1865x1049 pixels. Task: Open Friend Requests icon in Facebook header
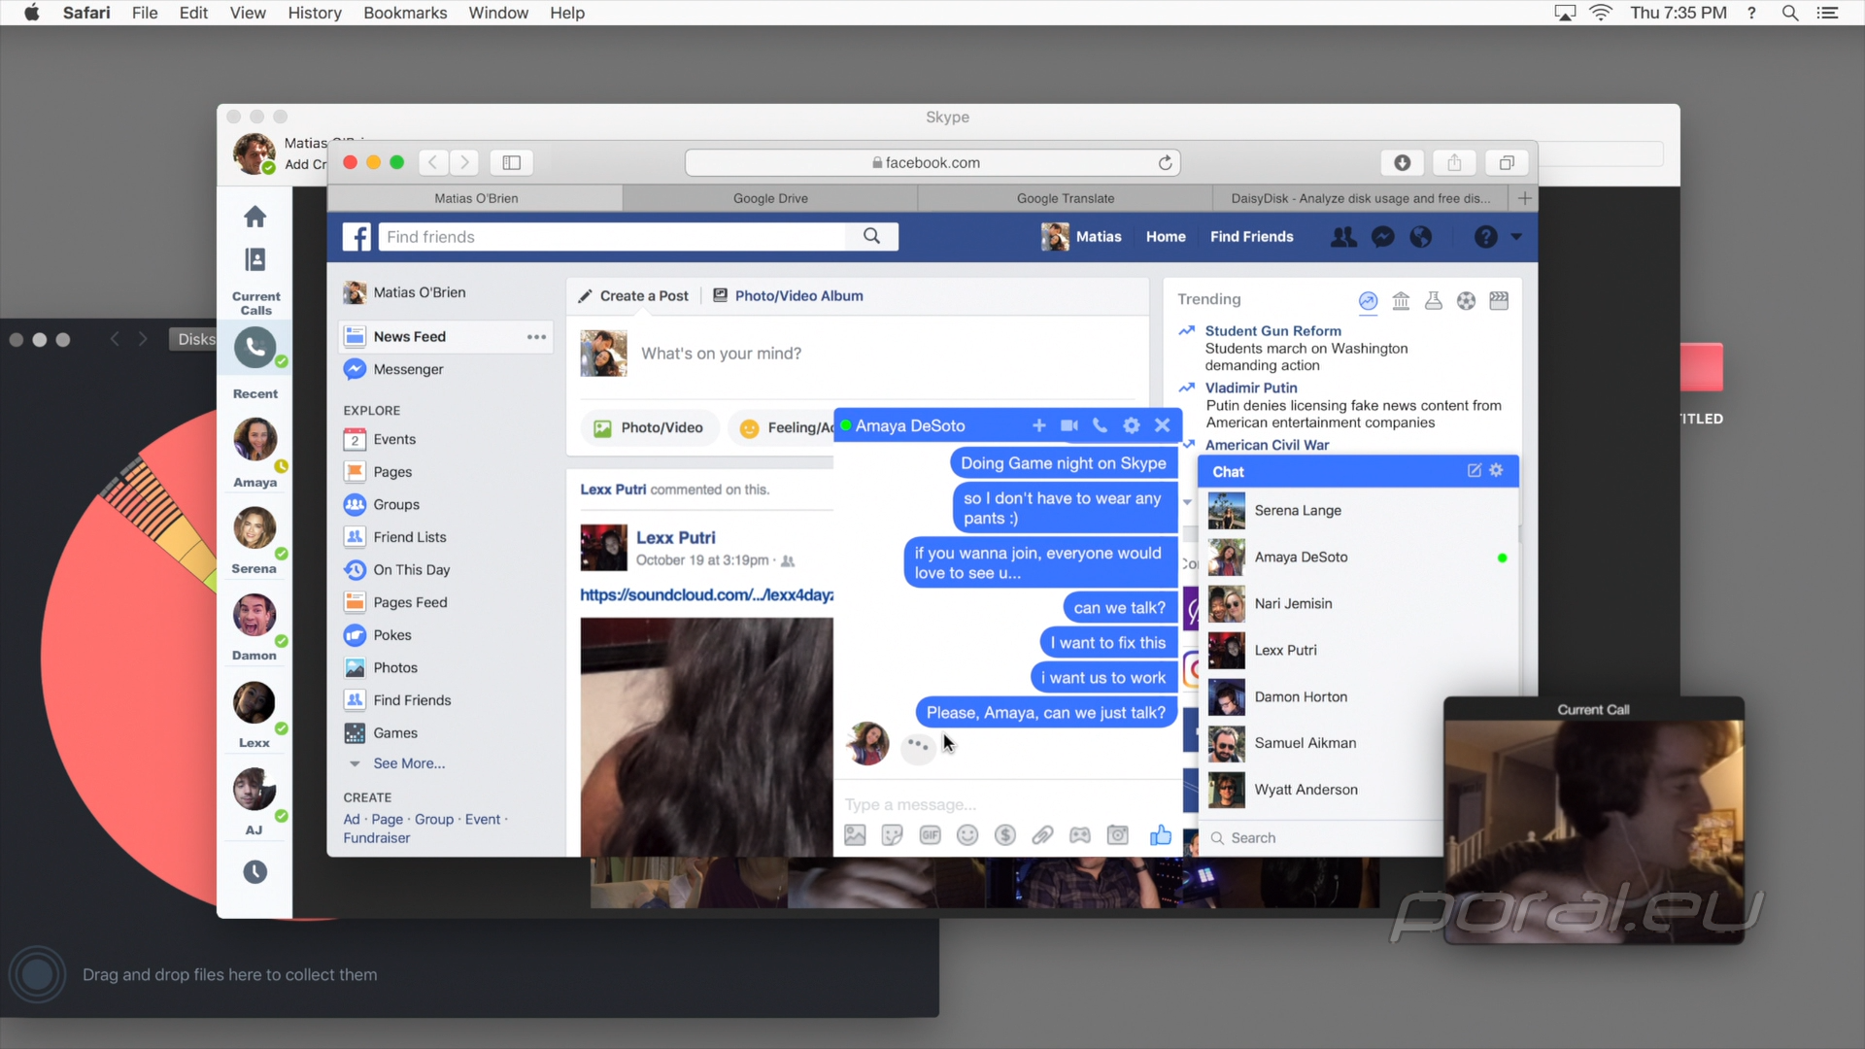click(1343, 237)
